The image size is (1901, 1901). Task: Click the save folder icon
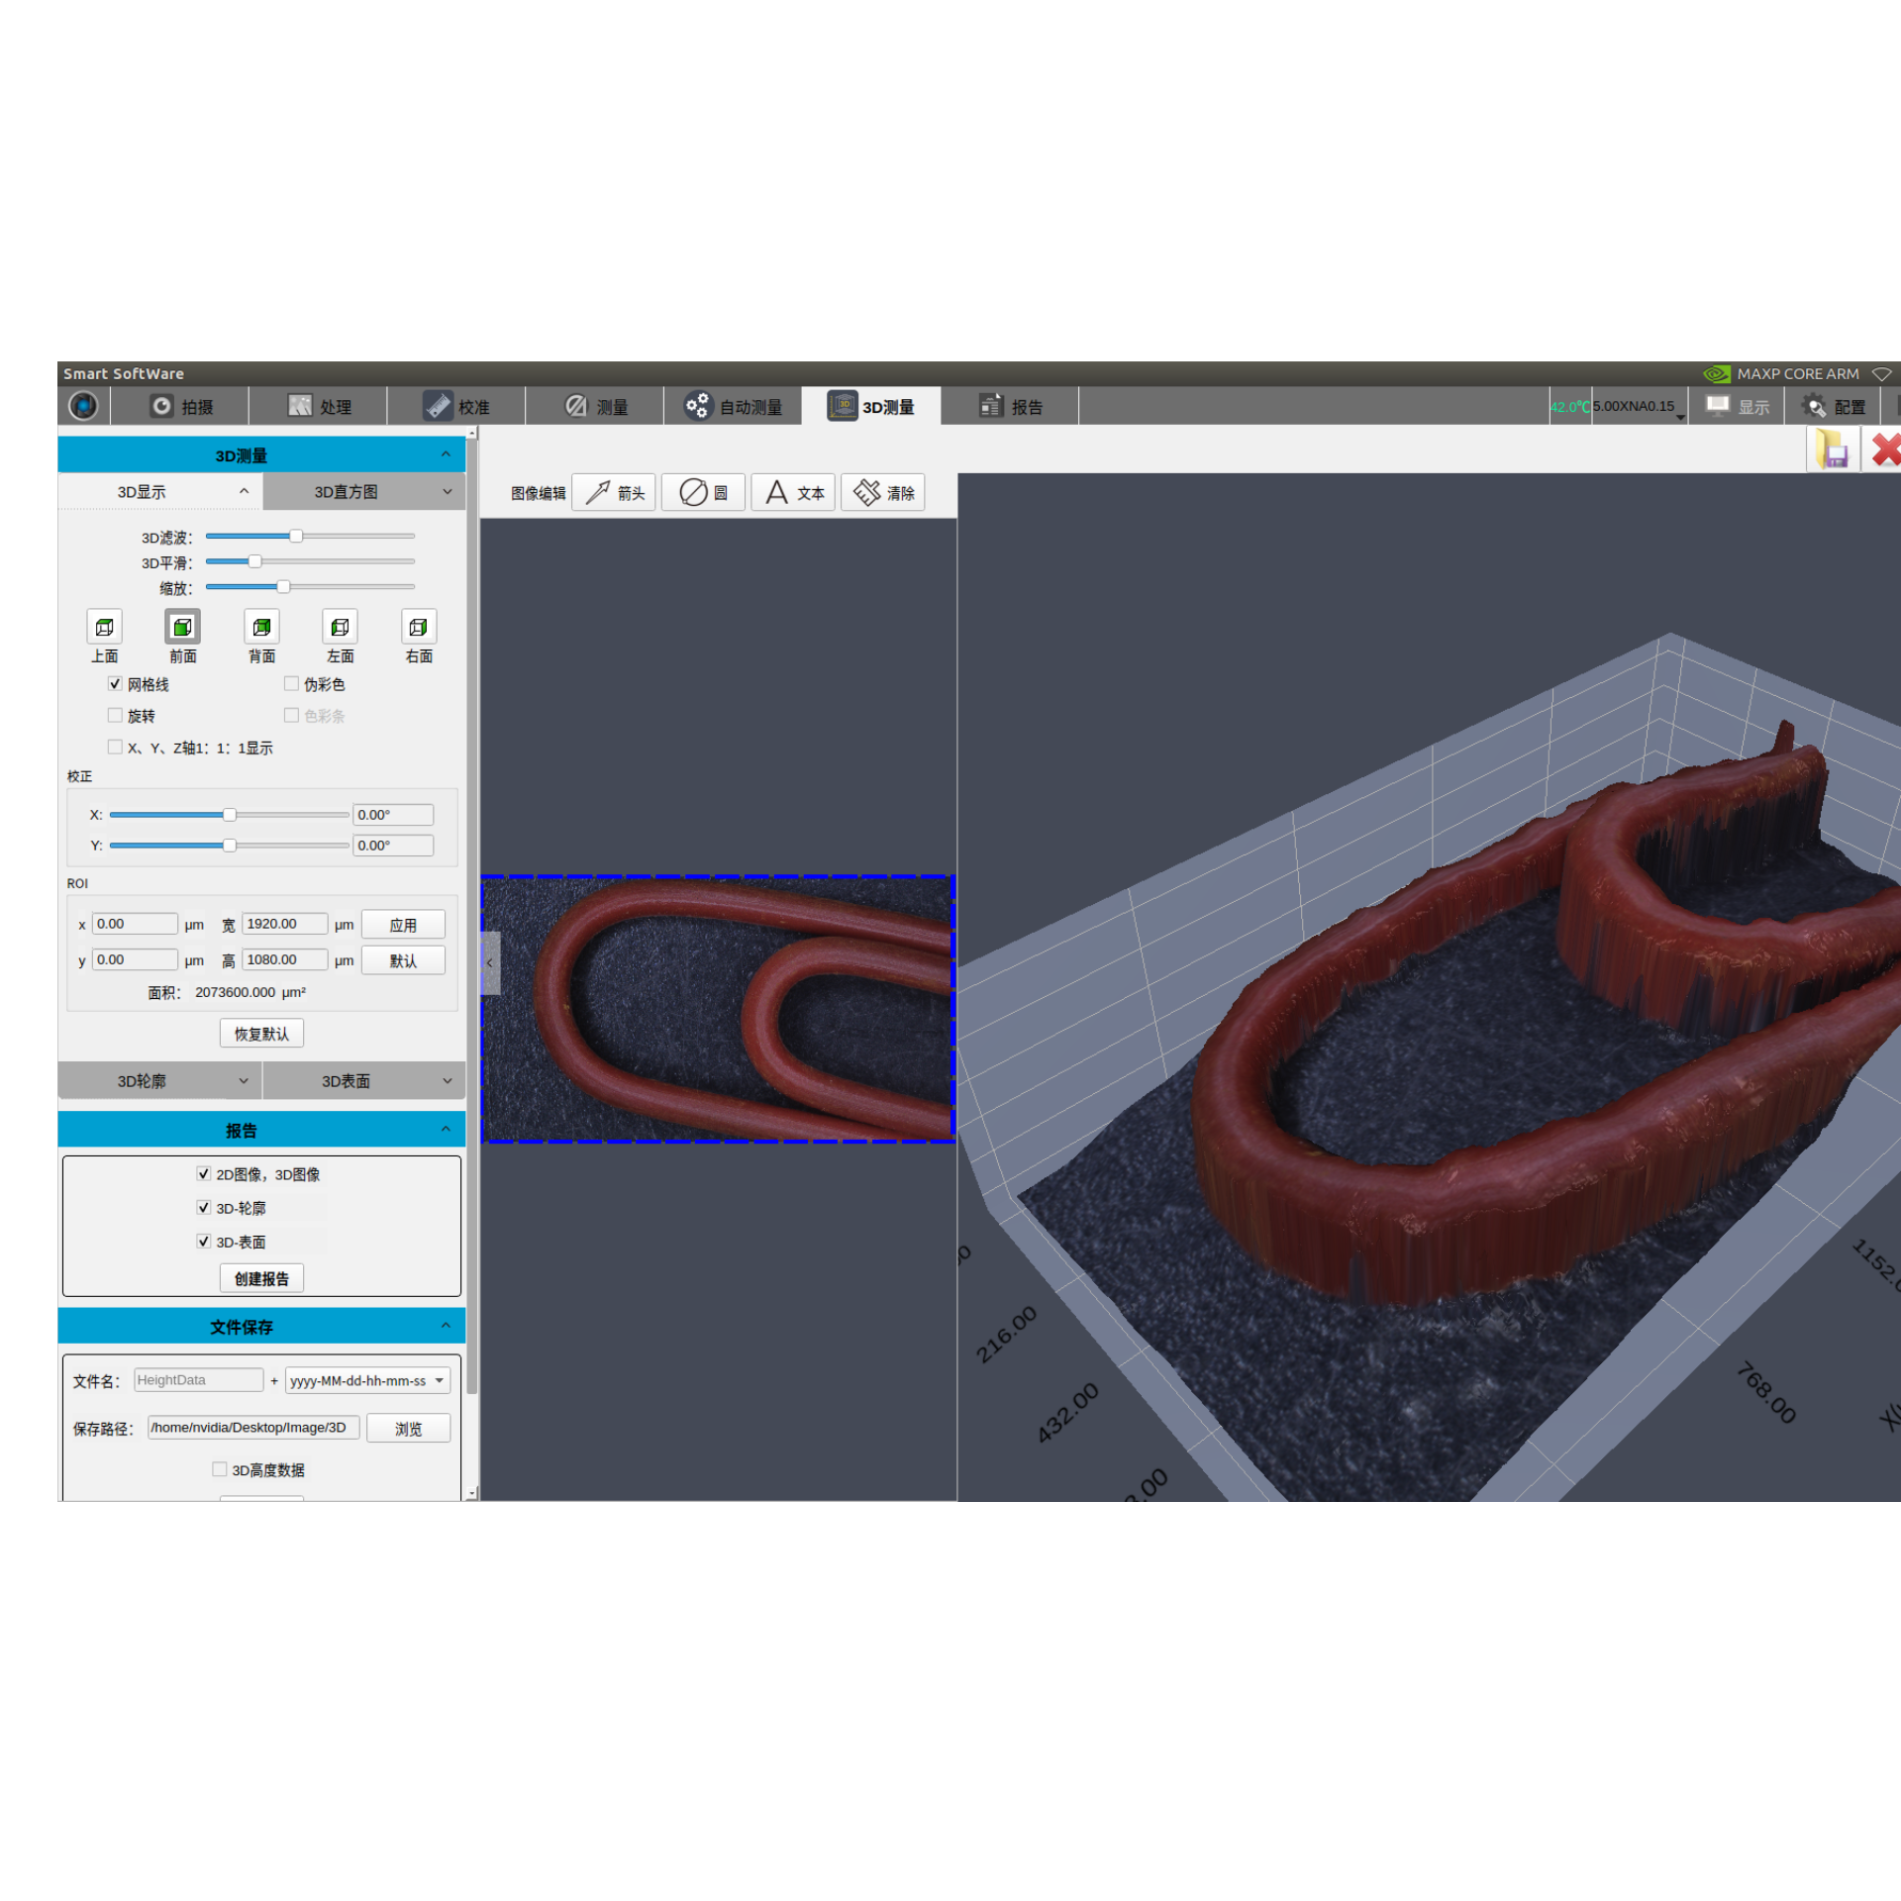[1833, 450]
